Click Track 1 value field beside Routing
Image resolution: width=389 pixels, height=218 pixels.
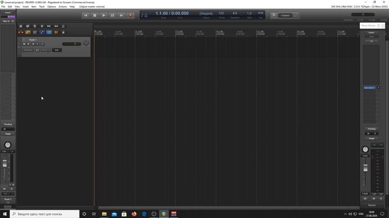coord(57,50)
